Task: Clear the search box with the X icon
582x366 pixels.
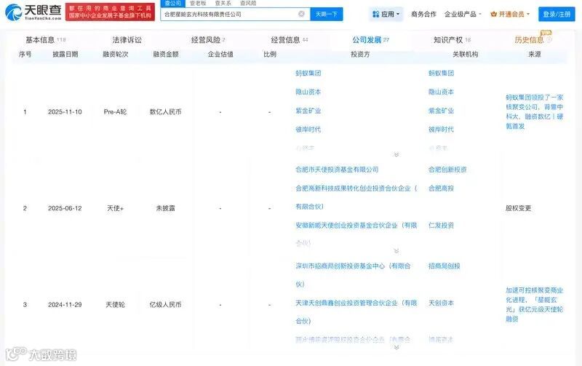Action: [x=301, y=14]
